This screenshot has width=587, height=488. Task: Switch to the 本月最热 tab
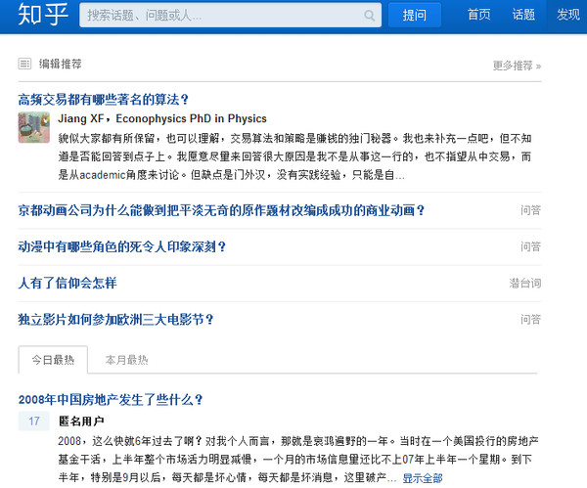126,360
